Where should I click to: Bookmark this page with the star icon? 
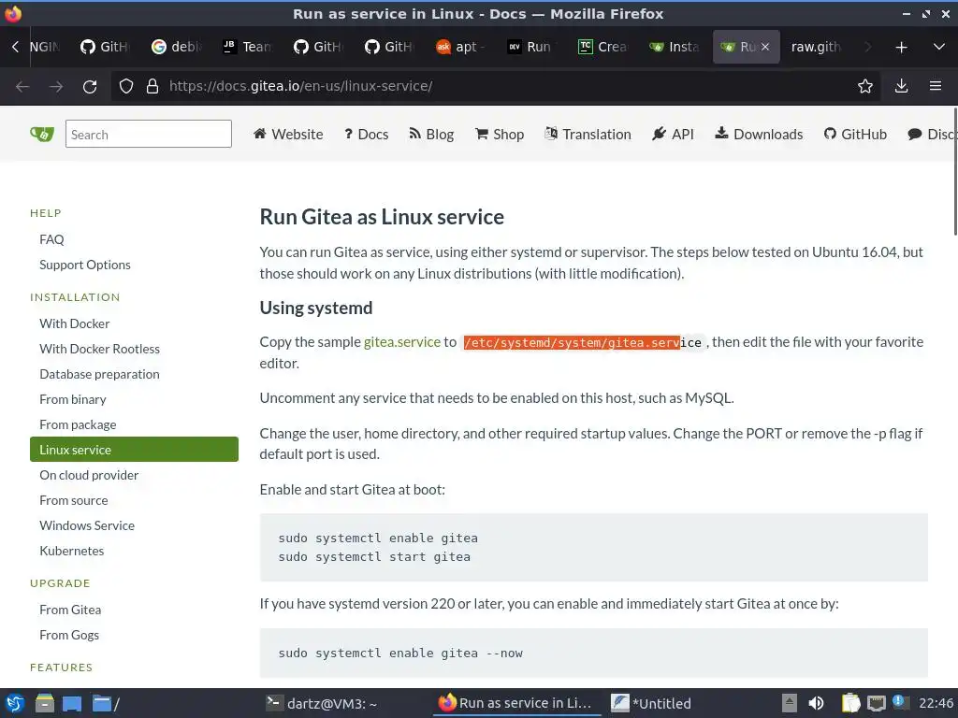coord(865,86)
